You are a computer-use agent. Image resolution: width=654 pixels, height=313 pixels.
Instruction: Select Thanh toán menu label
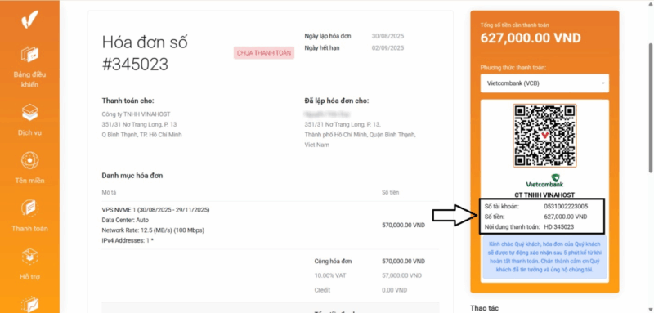[29, 229]
